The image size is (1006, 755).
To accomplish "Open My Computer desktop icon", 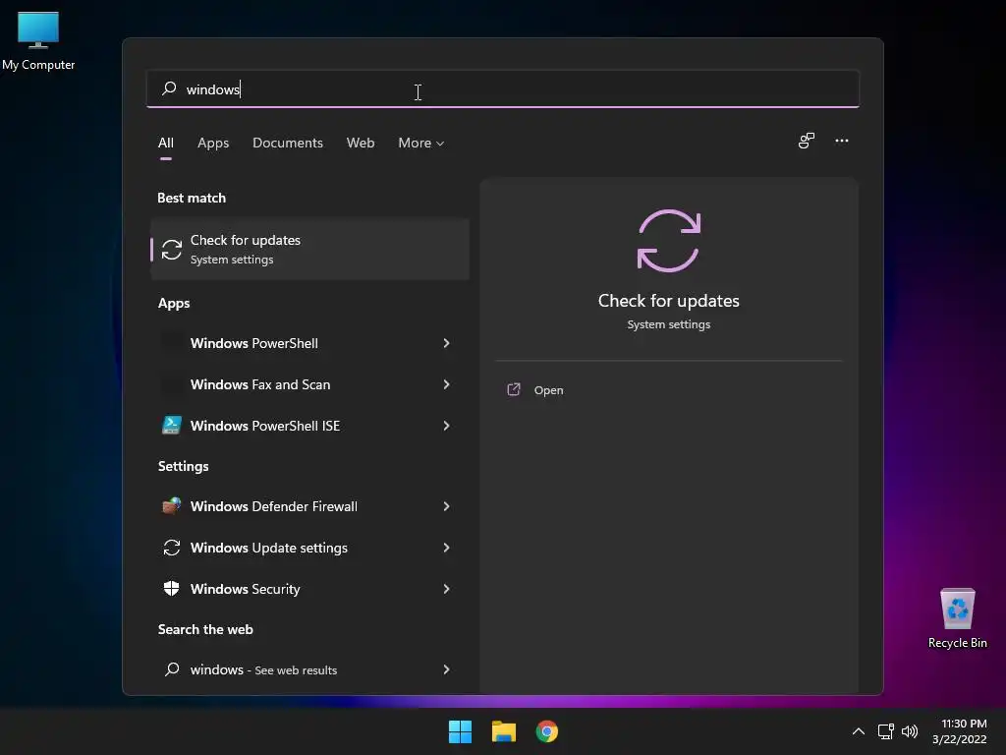I will pos(38,41).
